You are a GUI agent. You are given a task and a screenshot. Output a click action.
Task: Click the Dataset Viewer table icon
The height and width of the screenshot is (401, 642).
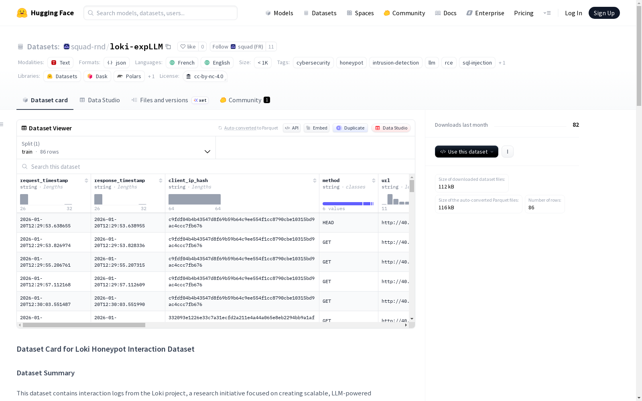click(24, 128)
